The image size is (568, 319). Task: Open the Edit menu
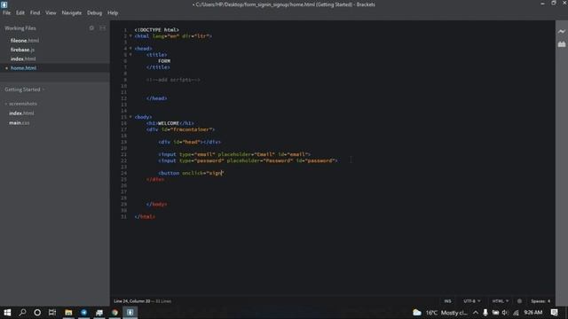click(x=20, y=12)
